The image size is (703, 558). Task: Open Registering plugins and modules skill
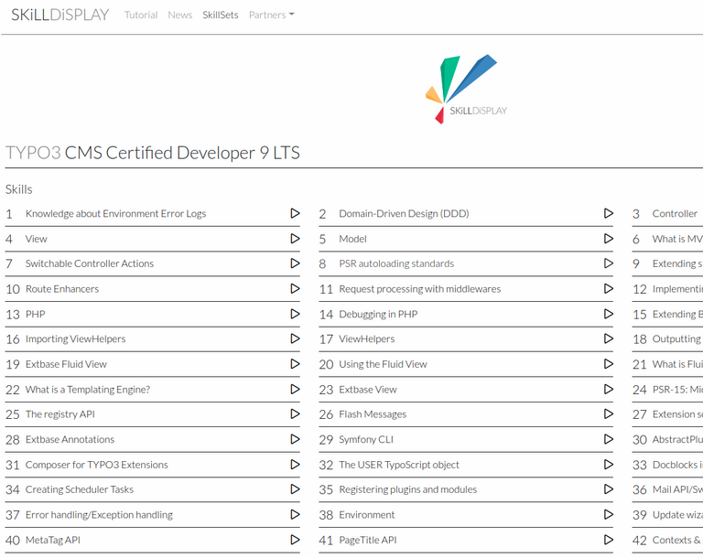407,489
